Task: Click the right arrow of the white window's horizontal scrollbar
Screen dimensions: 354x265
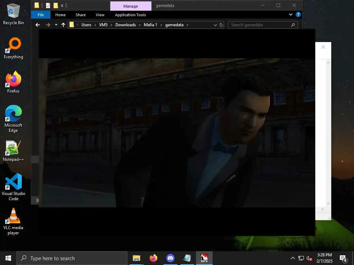Action: 323,209
